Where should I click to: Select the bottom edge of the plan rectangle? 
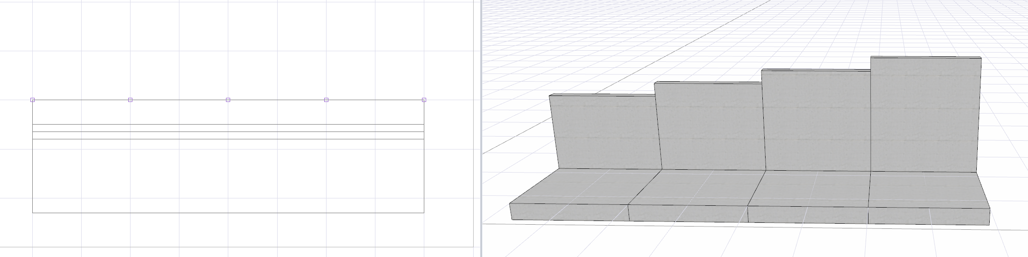coord(228,213)
